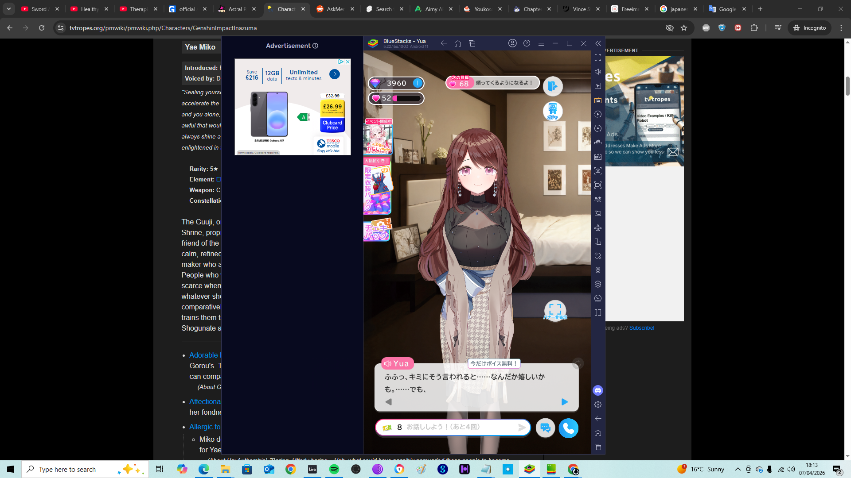Viewport: 851px width, 478px height.
Task: Open BlueStacks help question mark icon
Action: click(527, 43)
